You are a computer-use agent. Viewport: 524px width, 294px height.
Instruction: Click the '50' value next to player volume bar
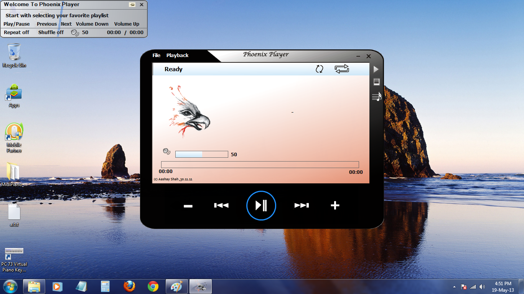pos(234,155)
